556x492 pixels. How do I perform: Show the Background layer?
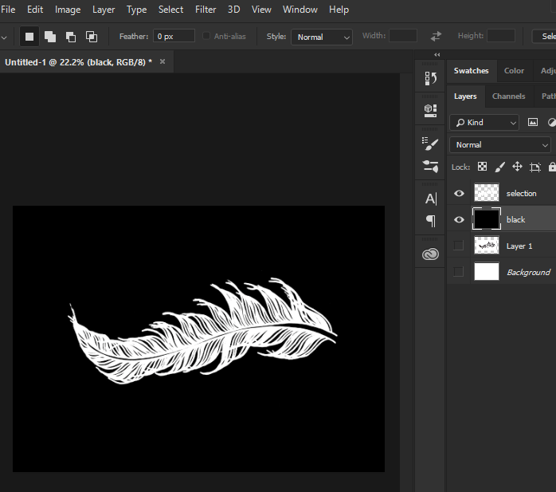point(459,272)
